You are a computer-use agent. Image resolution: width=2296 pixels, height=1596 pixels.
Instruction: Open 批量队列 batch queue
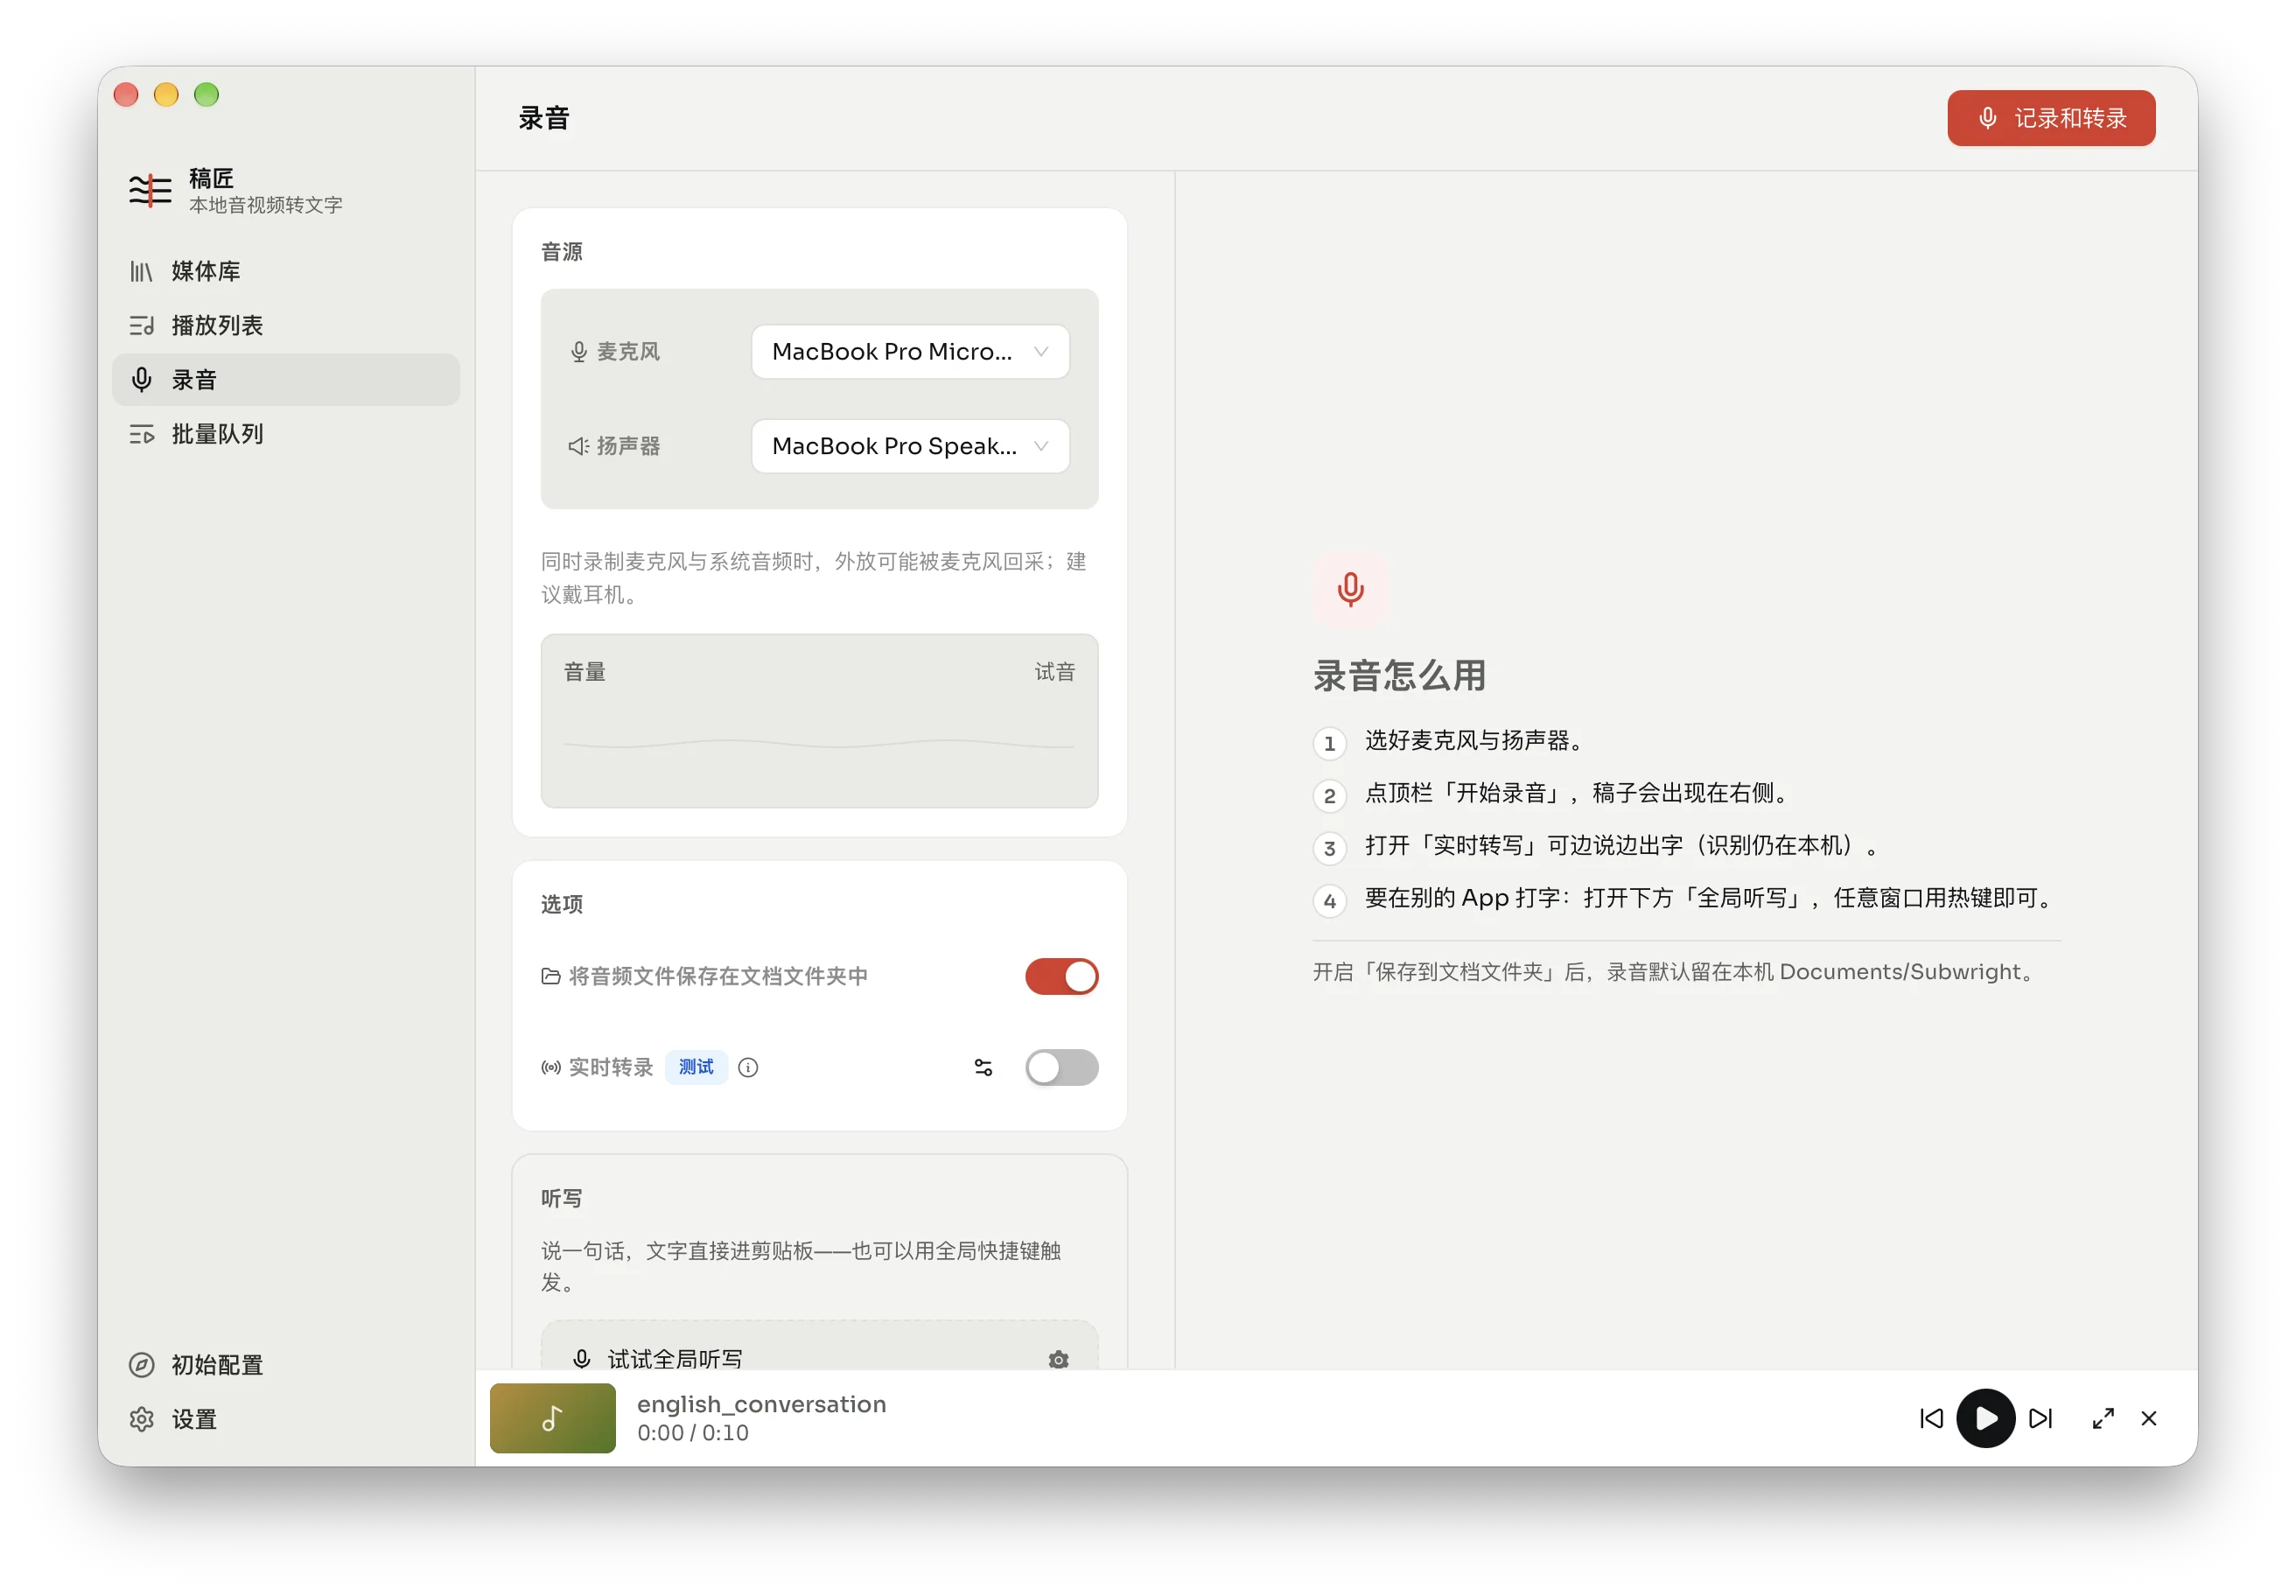[x=285, y=433]
